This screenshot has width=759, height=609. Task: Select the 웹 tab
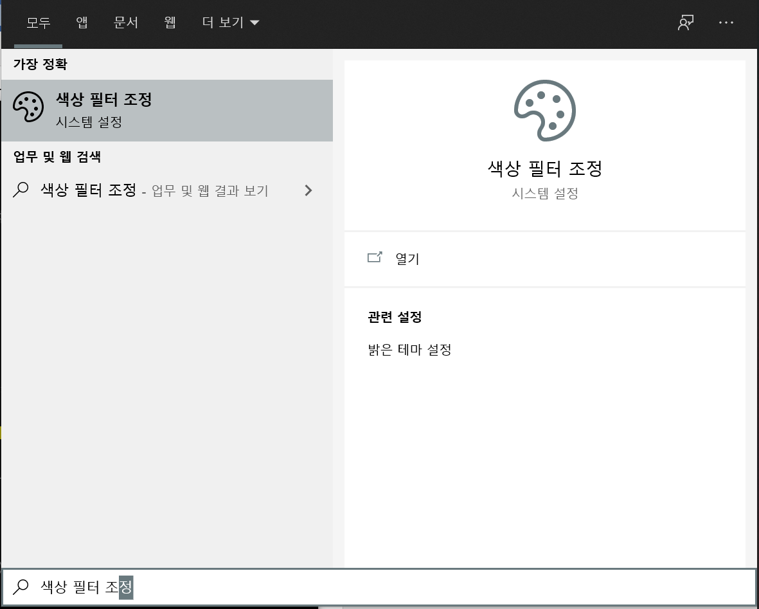[x=170, y=23]
